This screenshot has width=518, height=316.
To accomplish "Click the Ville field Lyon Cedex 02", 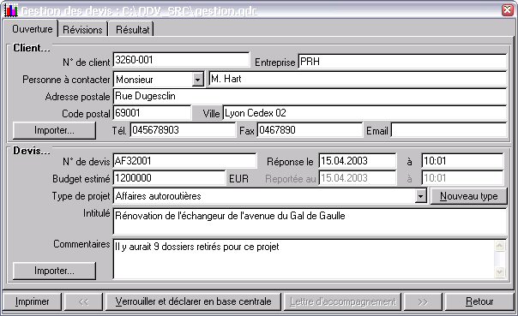I will click(x=364, y=114).
